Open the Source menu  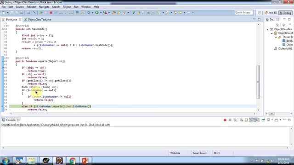pos(20,7)
